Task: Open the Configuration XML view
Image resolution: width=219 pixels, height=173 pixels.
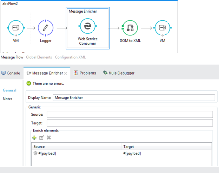Action: click(x=70, y=57)
